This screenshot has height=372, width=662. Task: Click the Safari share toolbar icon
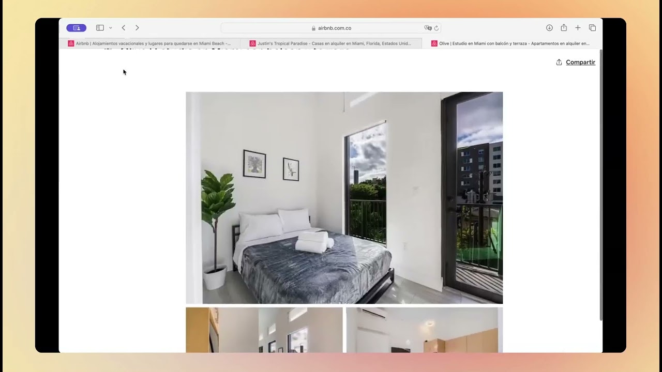[564, 28]
